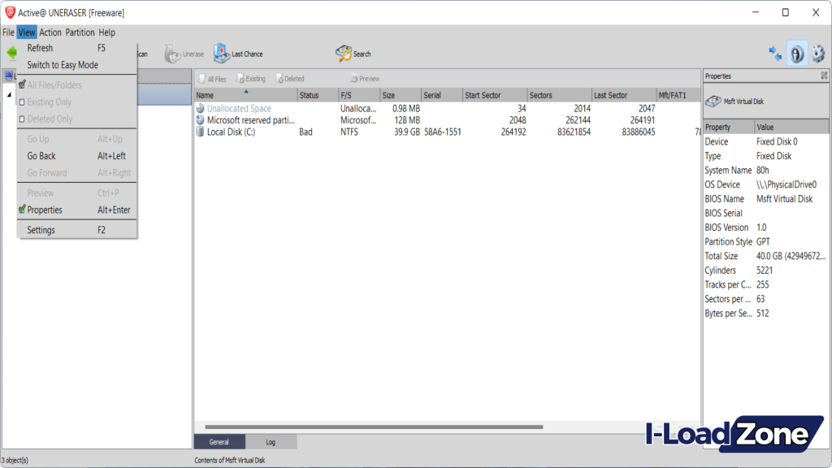Open the Partition menu
Screen dimensions: 832x468
click(x=79, y=32)
